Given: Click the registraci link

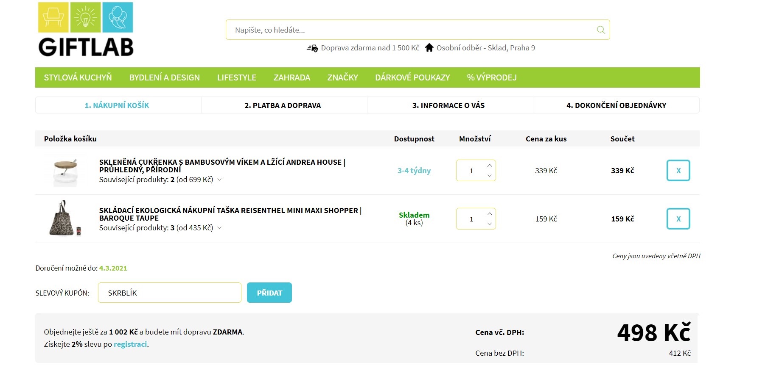Looking at the screenshot, I should click(130, 344).
